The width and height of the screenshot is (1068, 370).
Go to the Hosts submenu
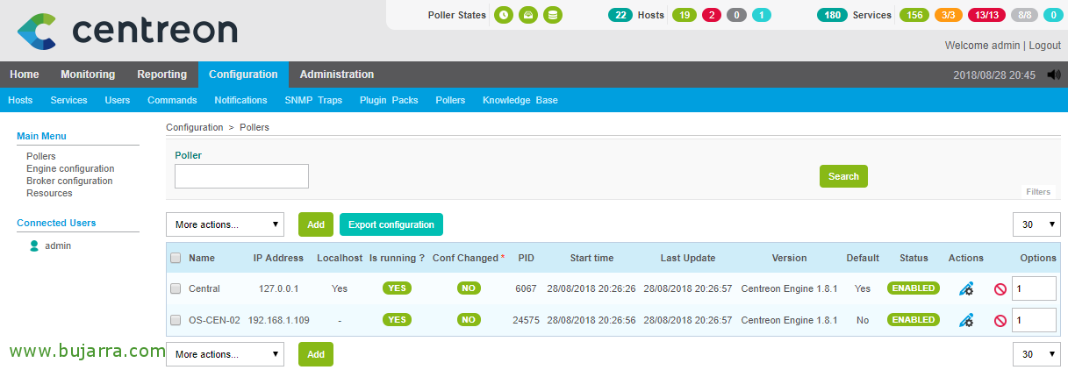point(20,100)
